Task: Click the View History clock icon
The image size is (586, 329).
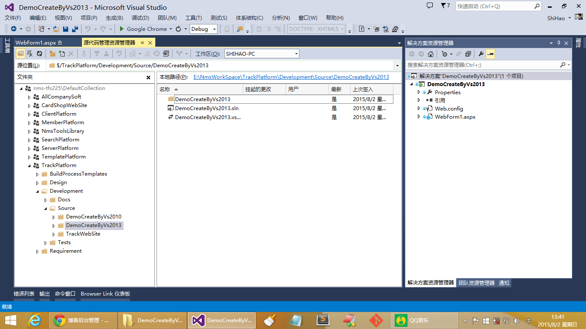Action: click(157, 54)
